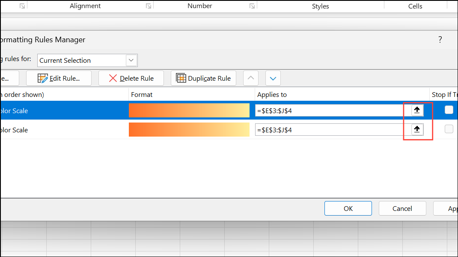Open the Current Selection dropdown

tap(131, 60)
